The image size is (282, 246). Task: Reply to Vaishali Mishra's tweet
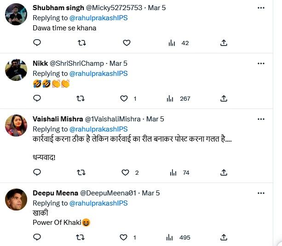coord(37,172)
